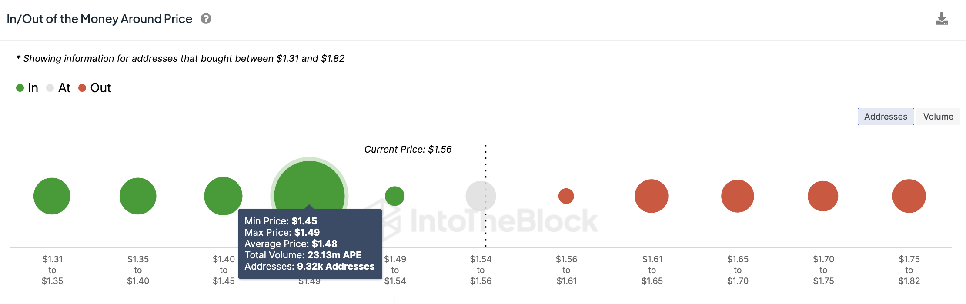Click the red $1.75 to $1.82 bubble
Viewport: 966px width, 304px height.
(x=909, y=196)
